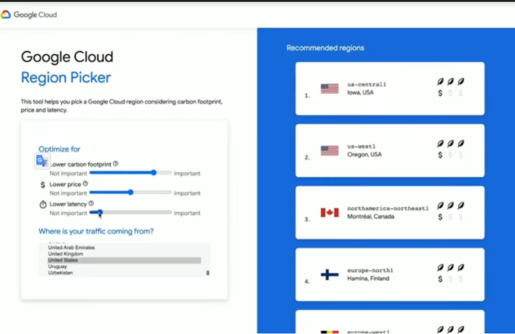Click help icon next to Lower latency
Viewport: 515px width, 334px height.
coord(91,203)
